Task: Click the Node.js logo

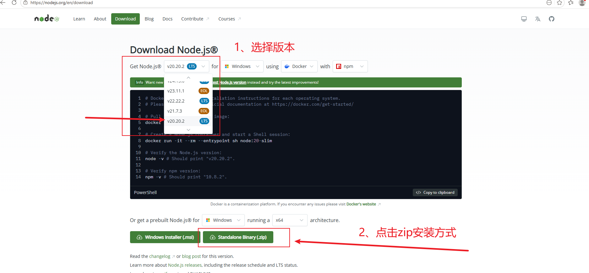Action: tap(47, 19)
